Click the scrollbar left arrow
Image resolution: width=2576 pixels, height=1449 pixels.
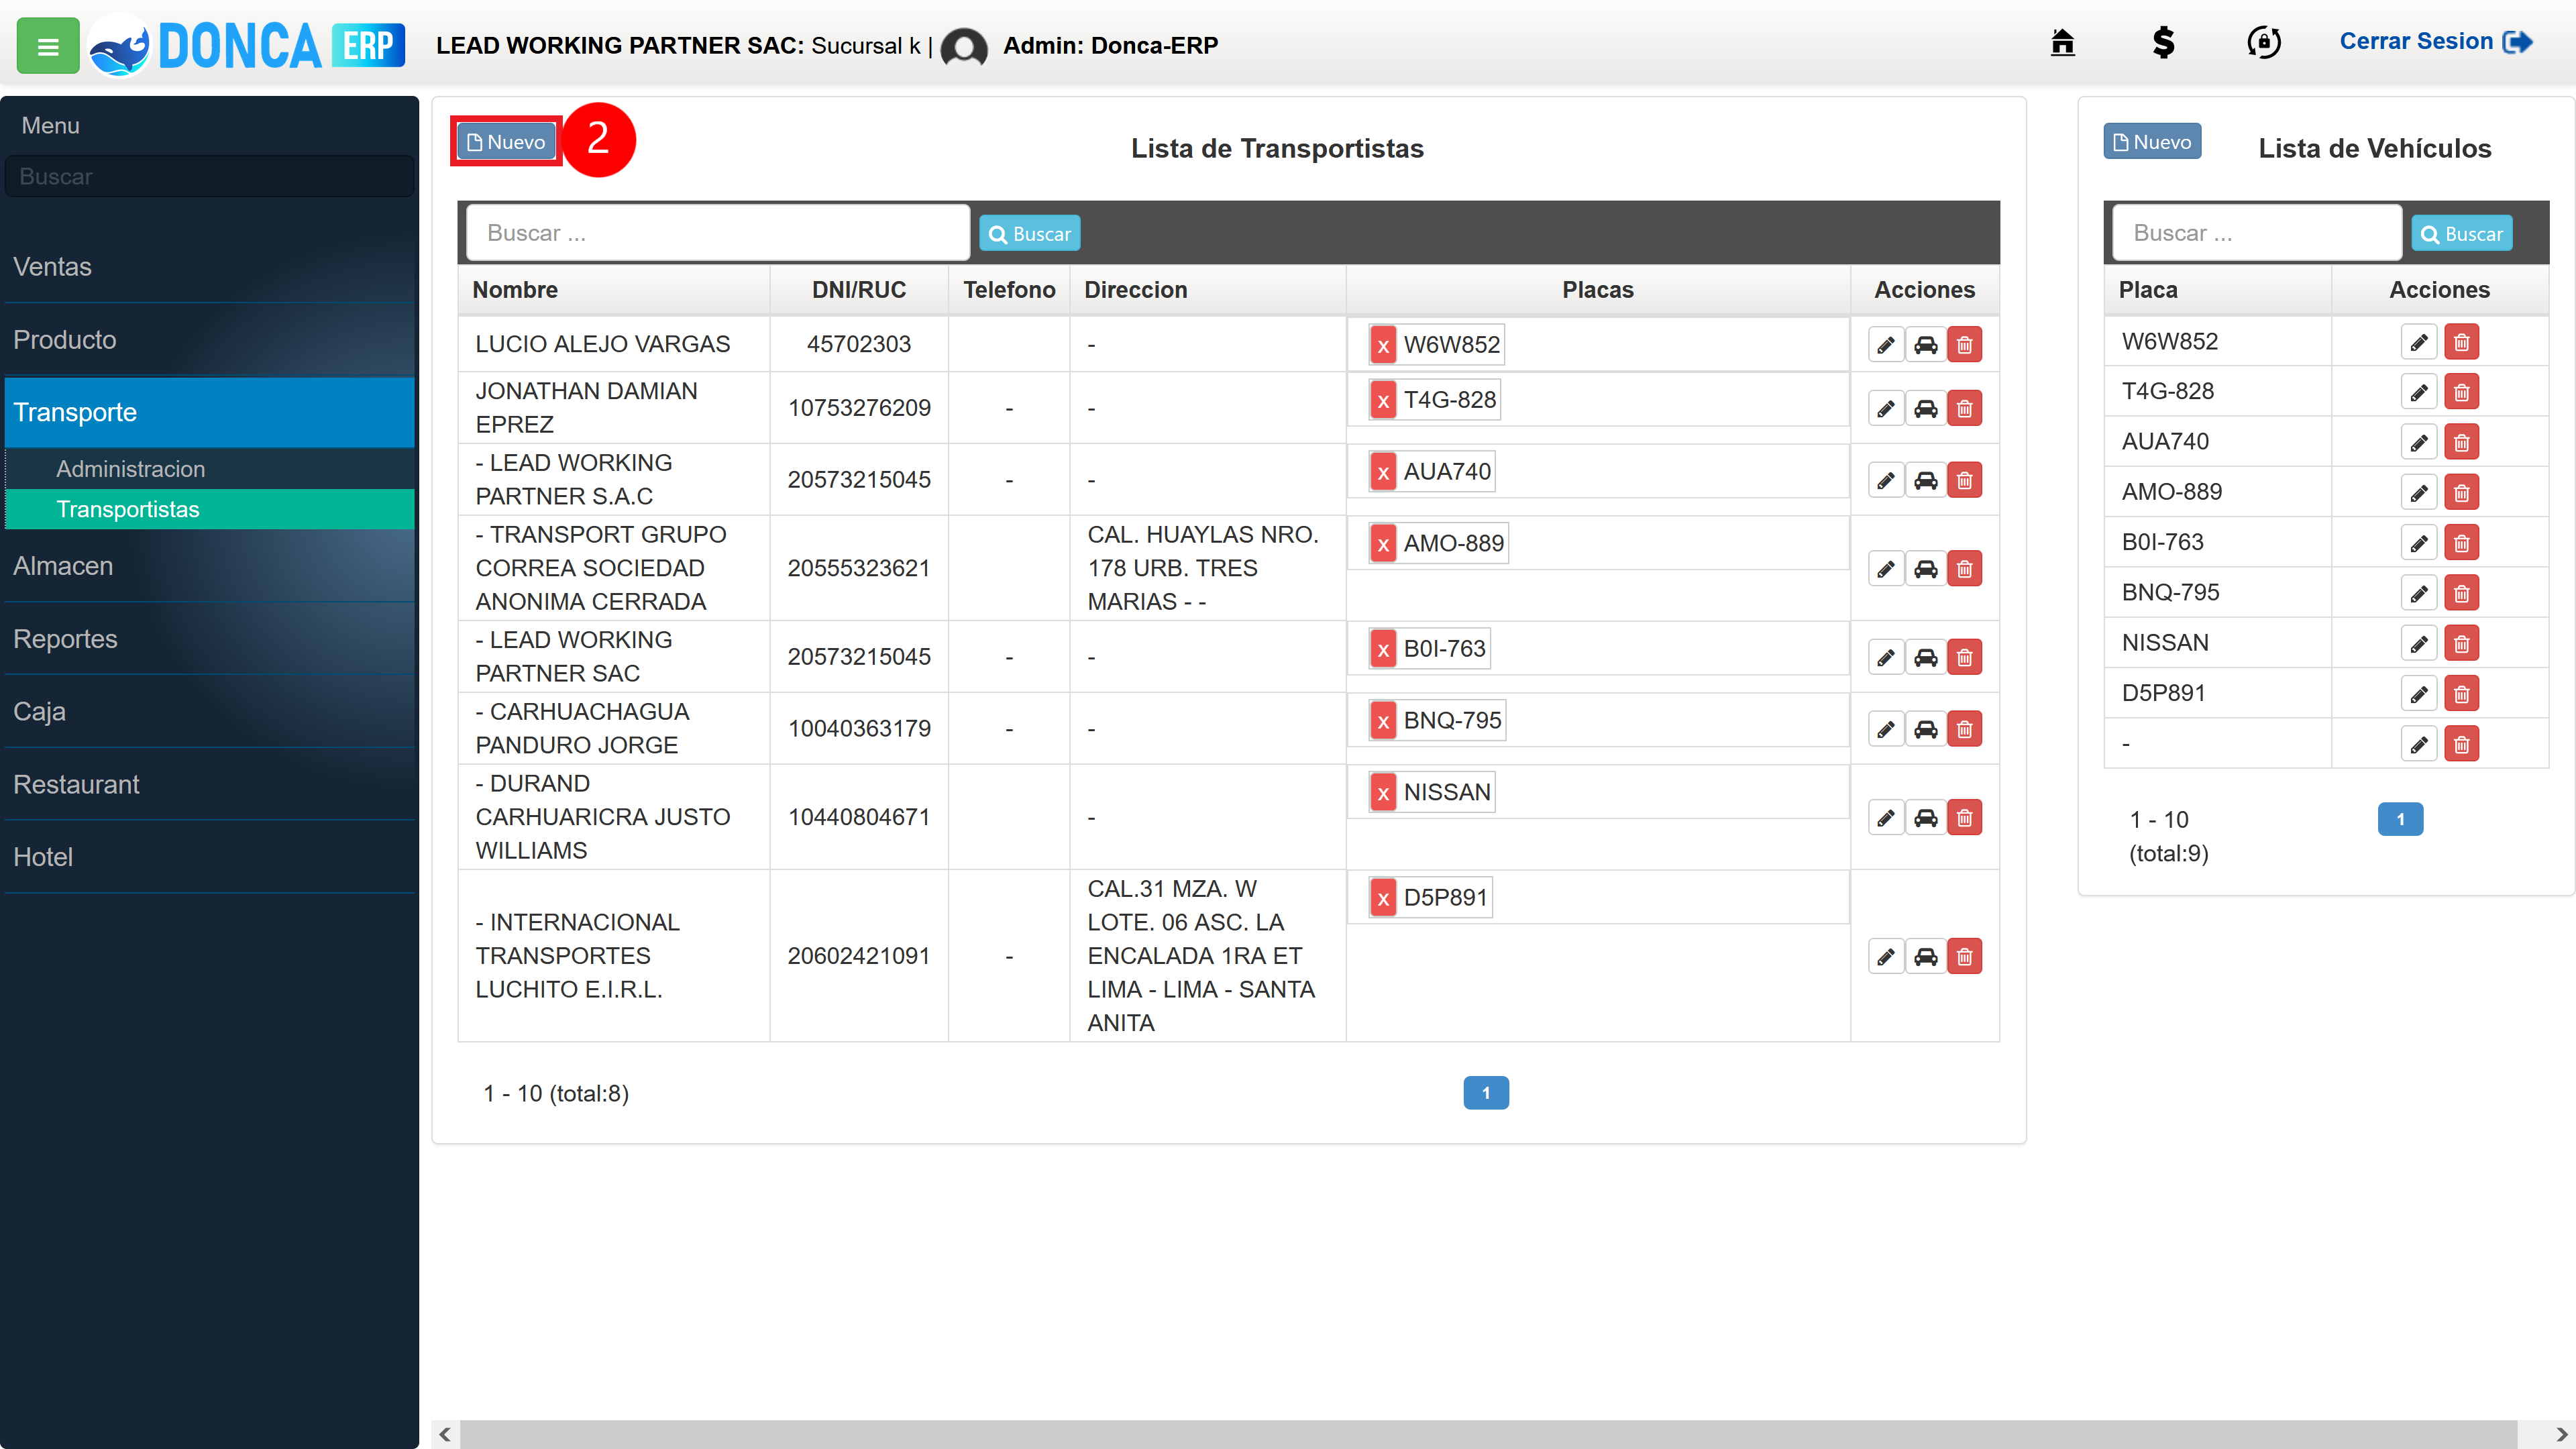(445, 1434)
